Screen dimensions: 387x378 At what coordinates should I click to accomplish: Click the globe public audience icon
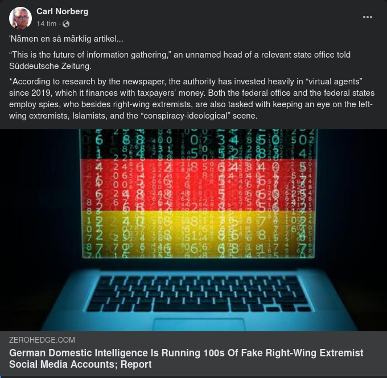[66, 24]
